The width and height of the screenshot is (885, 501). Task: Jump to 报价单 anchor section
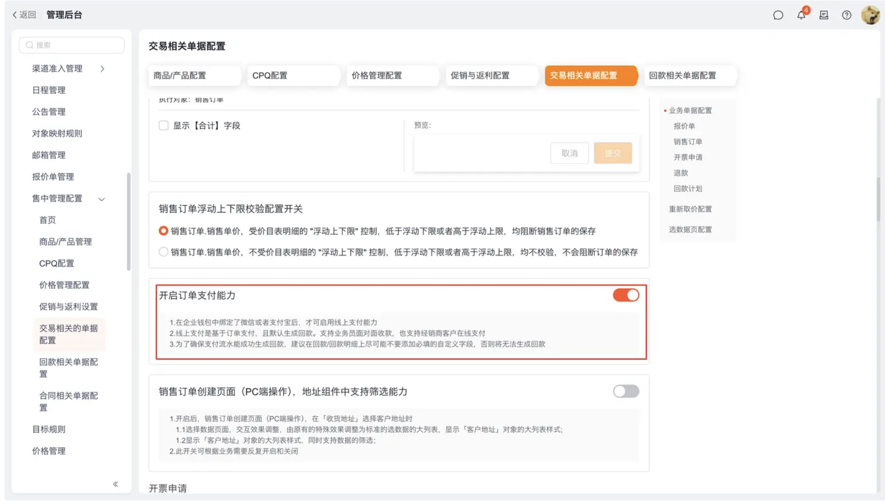click(x=684, y=126)
